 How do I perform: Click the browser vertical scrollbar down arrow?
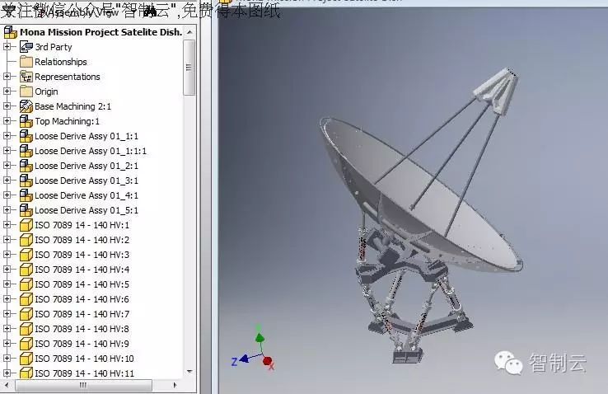coord(189,373)
